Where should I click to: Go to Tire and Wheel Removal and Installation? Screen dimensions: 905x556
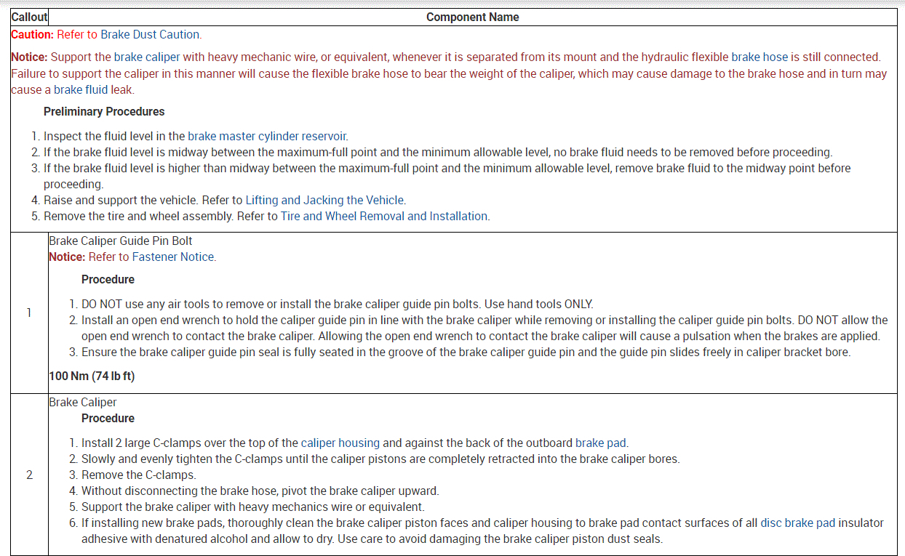(383, 216)
